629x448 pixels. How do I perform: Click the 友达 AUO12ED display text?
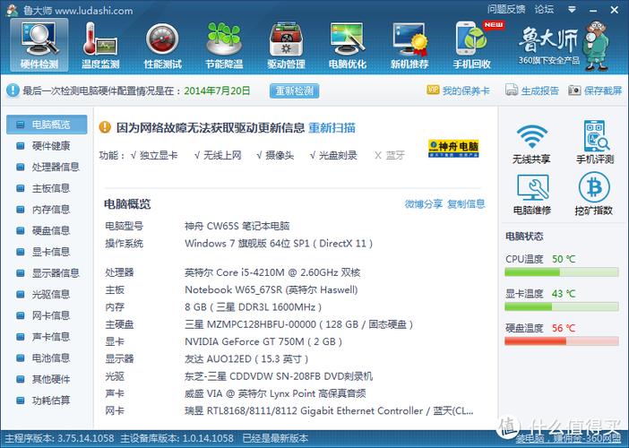[x=246, y=359]
